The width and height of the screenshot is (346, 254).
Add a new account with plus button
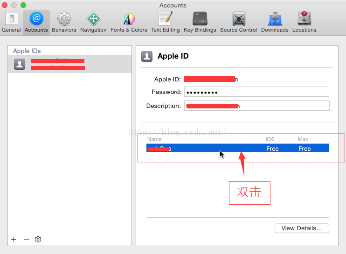coord(14,239)
